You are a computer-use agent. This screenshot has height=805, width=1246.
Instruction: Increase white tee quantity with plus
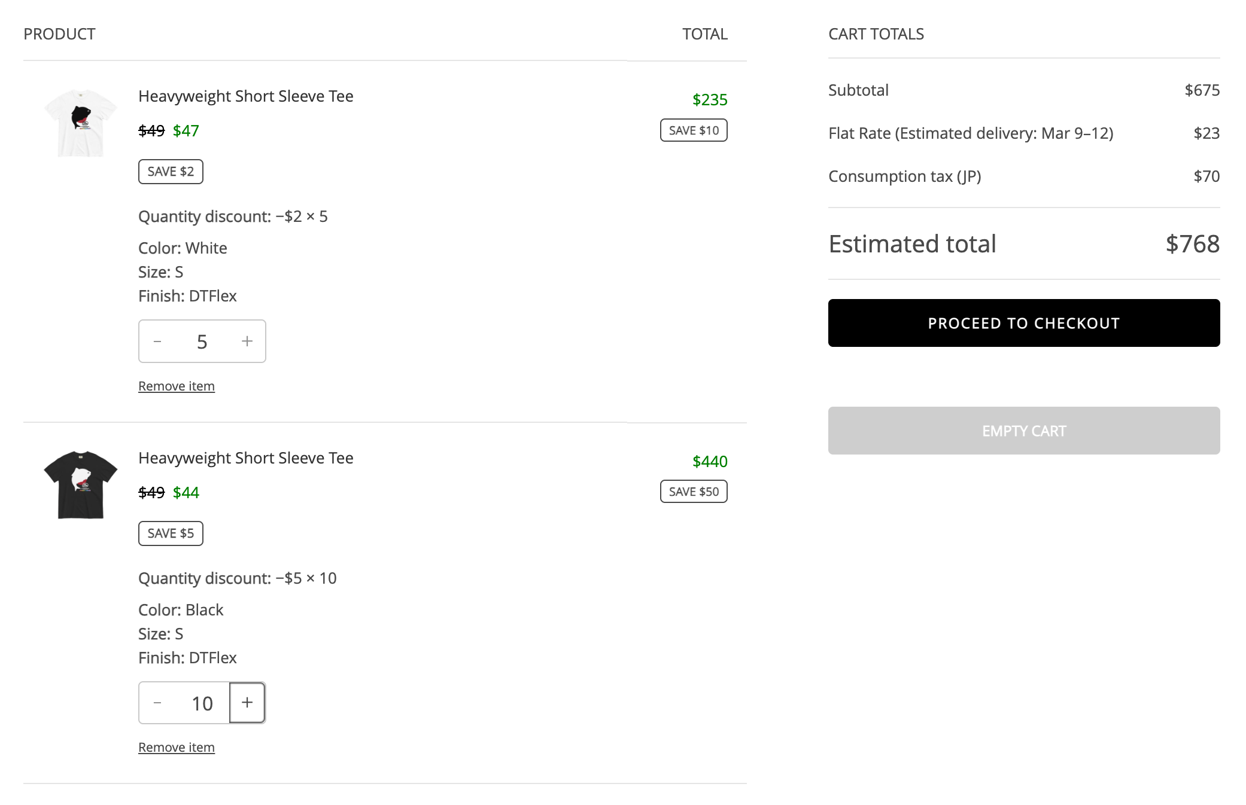point(247,341)
